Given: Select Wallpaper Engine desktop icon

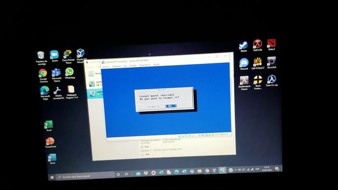Looking at the screenshot, I should pos(72,92).
